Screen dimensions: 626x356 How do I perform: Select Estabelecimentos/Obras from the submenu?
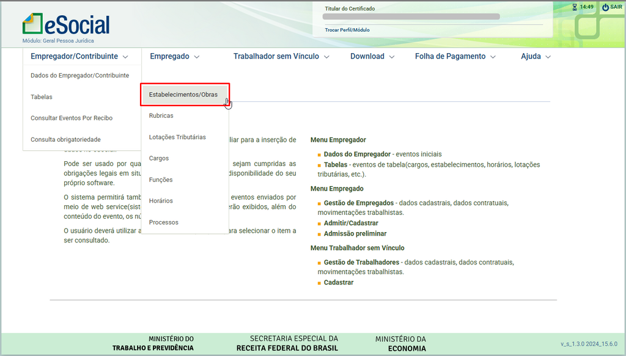click(183, 95)
